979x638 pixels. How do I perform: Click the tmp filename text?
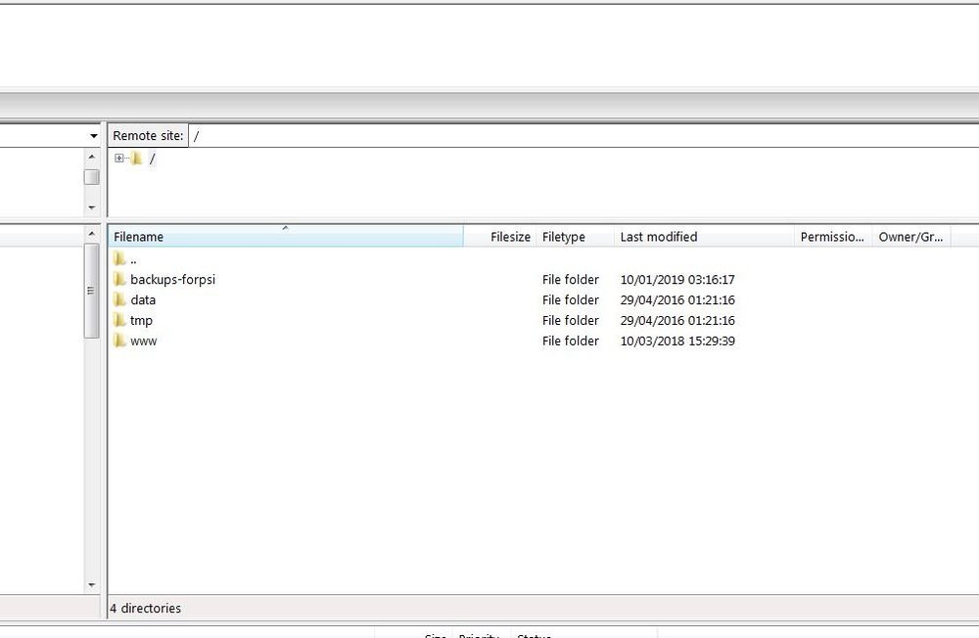141,321
